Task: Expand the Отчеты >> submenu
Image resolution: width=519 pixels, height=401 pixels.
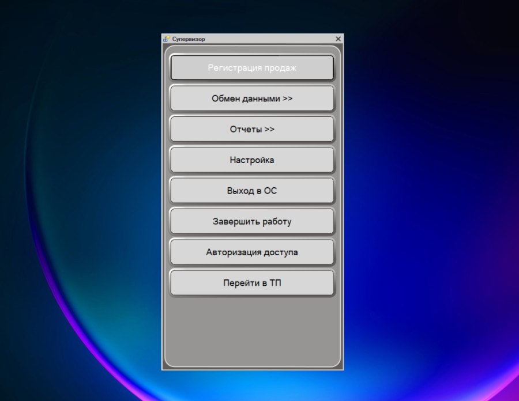Action: [x=252, y=129]
